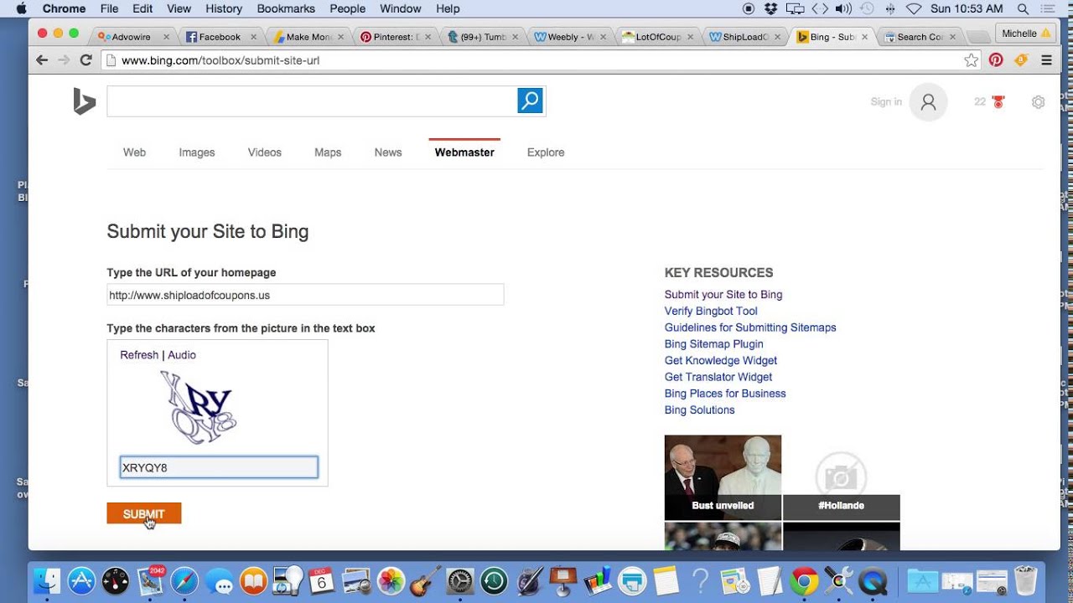Focus the homepage URL field
This screenshot has width=1073, height=603.
pos(305,295)
